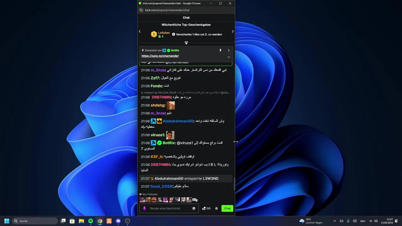Screen dimensions: 402x226
Task: Expand the pinned message chevron
Action: point(229,57)
